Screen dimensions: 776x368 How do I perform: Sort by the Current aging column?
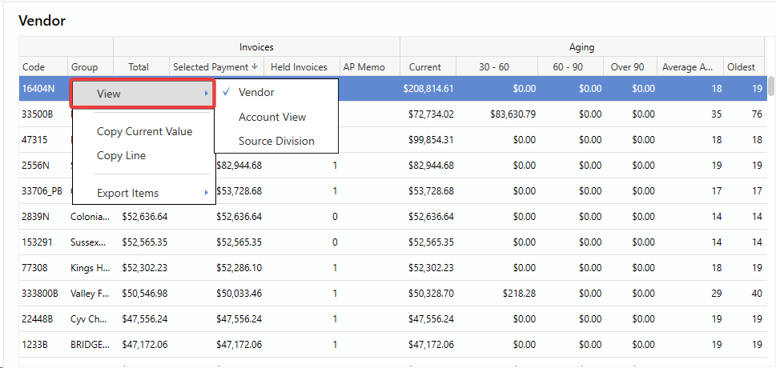(425, 67)
